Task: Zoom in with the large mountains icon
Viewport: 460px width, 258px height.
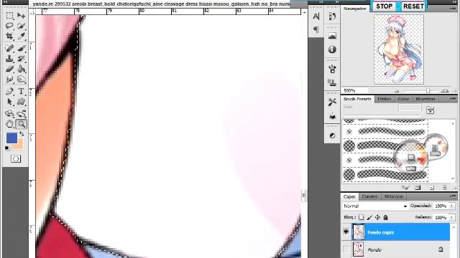Action: click(445, 91)
